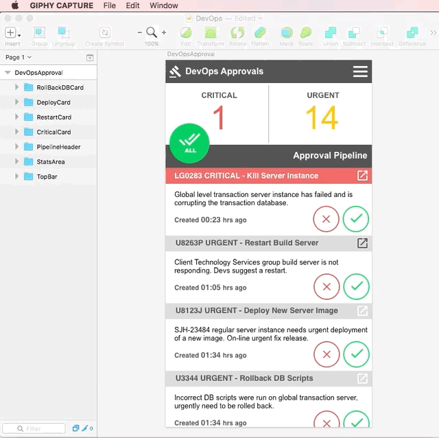
Task: Zoom in with the plus button
Action: [164, 33]
